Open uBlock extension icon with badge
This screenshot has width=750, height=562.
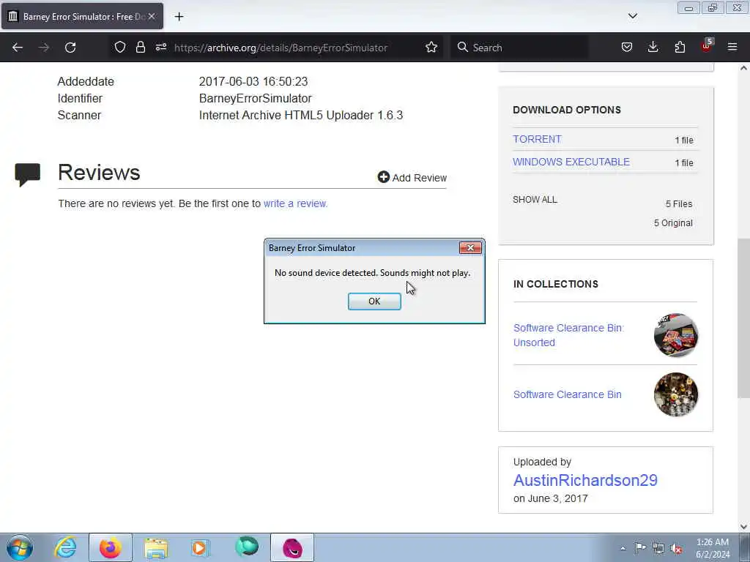click(707, 46)
